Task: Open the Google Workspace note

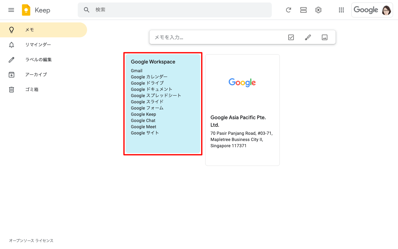Action: 163,104
